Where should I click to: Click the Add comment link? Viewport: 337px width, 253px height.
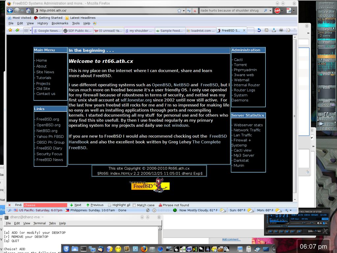(231, 239)
